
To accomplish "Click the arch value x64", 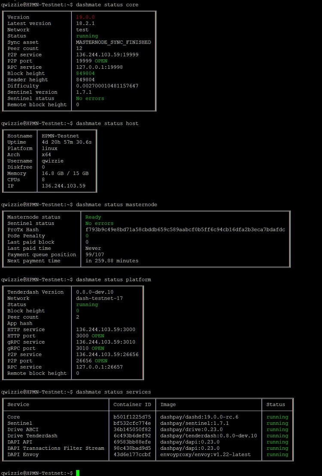I will click(46, 154).
